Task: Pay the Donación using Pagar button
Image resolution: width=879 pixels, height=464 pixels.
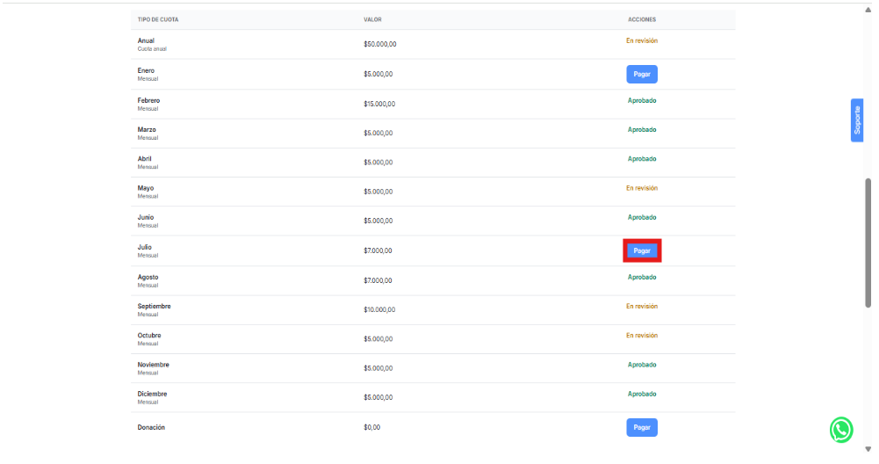Action: (x=641, y=428)
